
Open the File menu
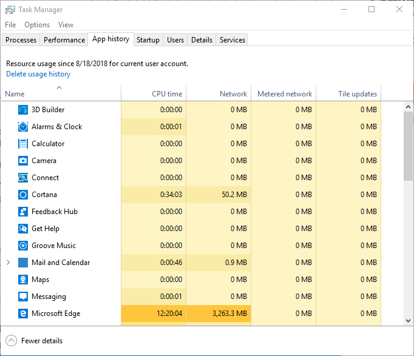pyautogui.click(x=10, y=25)
